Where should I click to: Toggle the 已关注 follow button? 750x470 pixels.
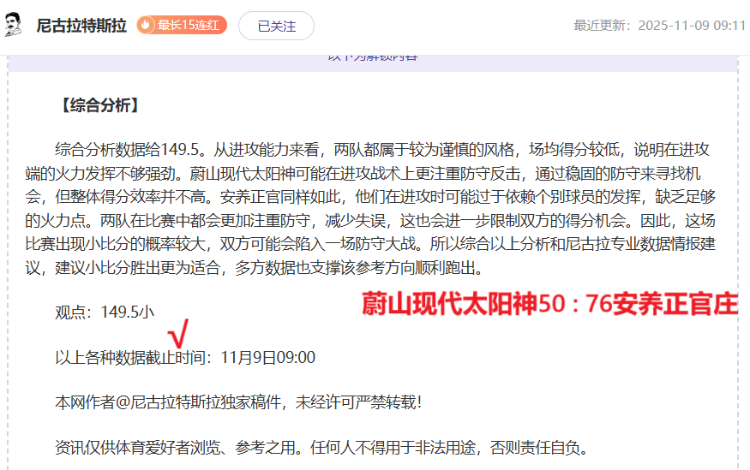tap(276, 26)
